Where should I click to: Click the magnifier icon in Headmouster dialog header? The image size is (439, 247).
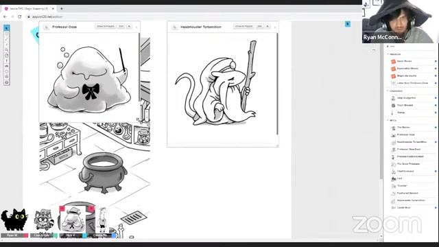click(268, 26)
